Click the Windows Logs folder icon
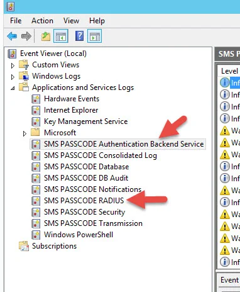240x292 pixels. (24, 76)
